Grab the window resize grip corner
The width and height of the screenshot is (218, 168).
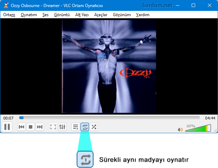pyautogui.click(x=216, y=130)
